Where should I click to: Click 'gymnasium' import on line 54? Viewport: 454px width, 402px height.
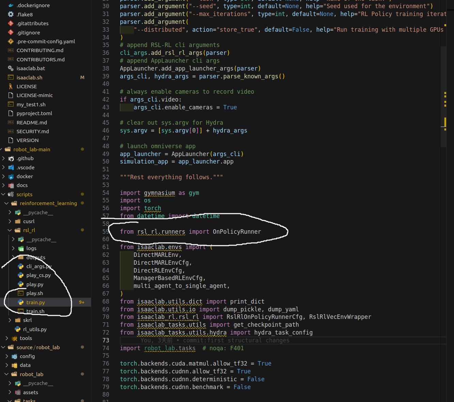[x=159, y=193]
